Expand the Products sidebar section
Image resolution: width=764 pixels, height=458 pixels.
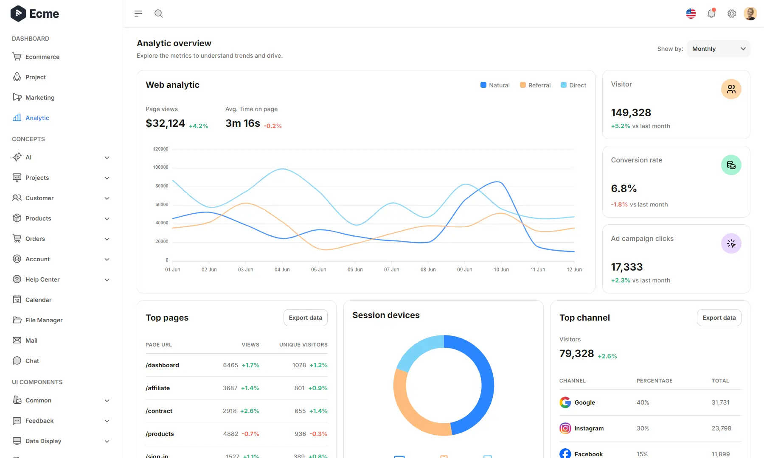[38, 218]
